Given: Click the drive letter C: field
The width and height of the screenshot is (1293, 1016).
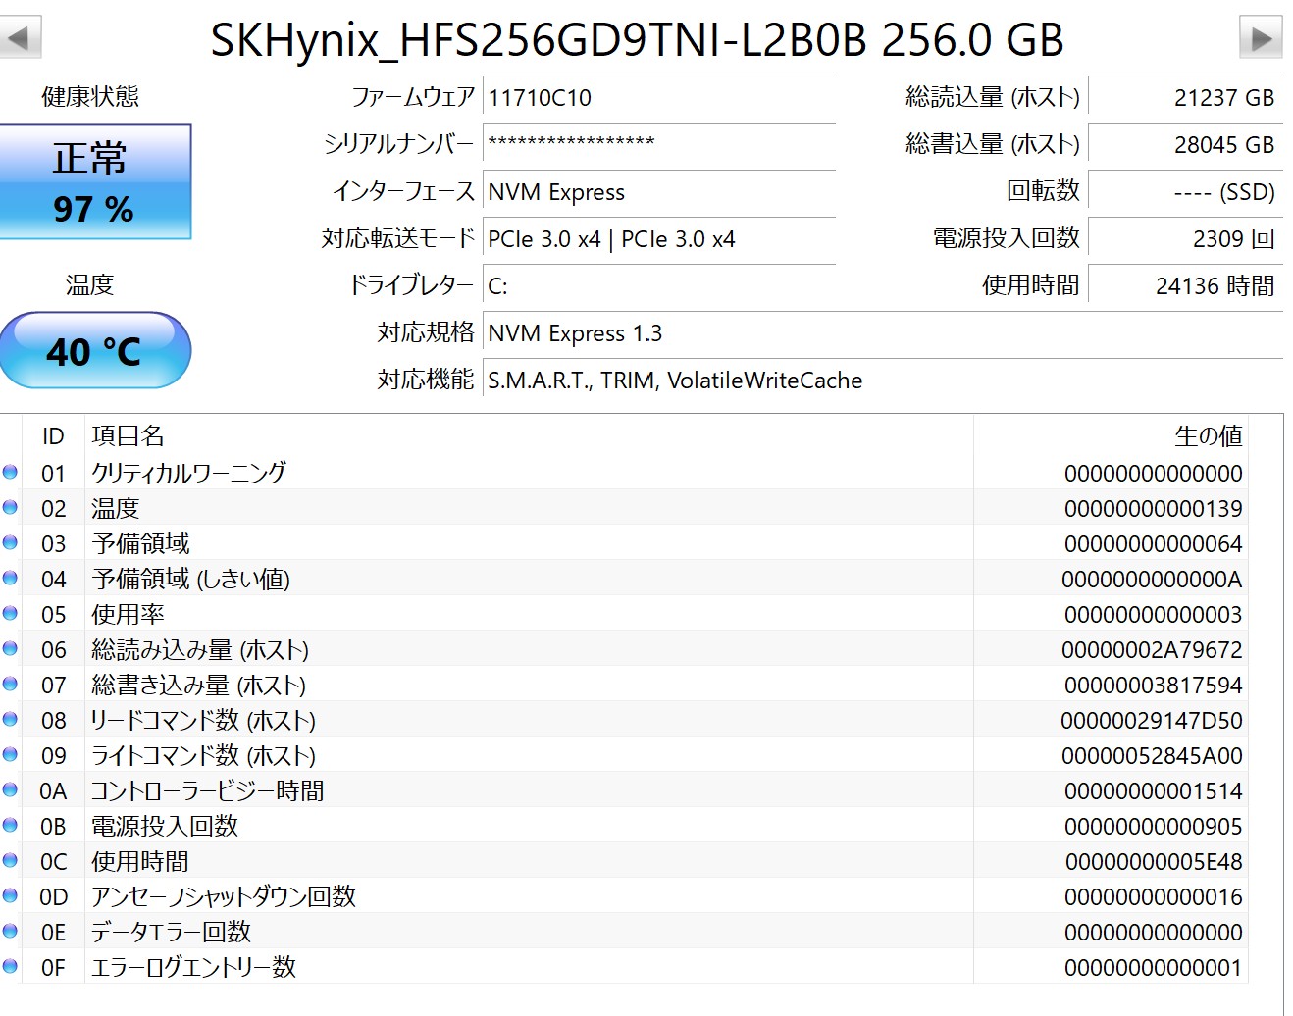Looking at the screenshot, I should [659, 286].
